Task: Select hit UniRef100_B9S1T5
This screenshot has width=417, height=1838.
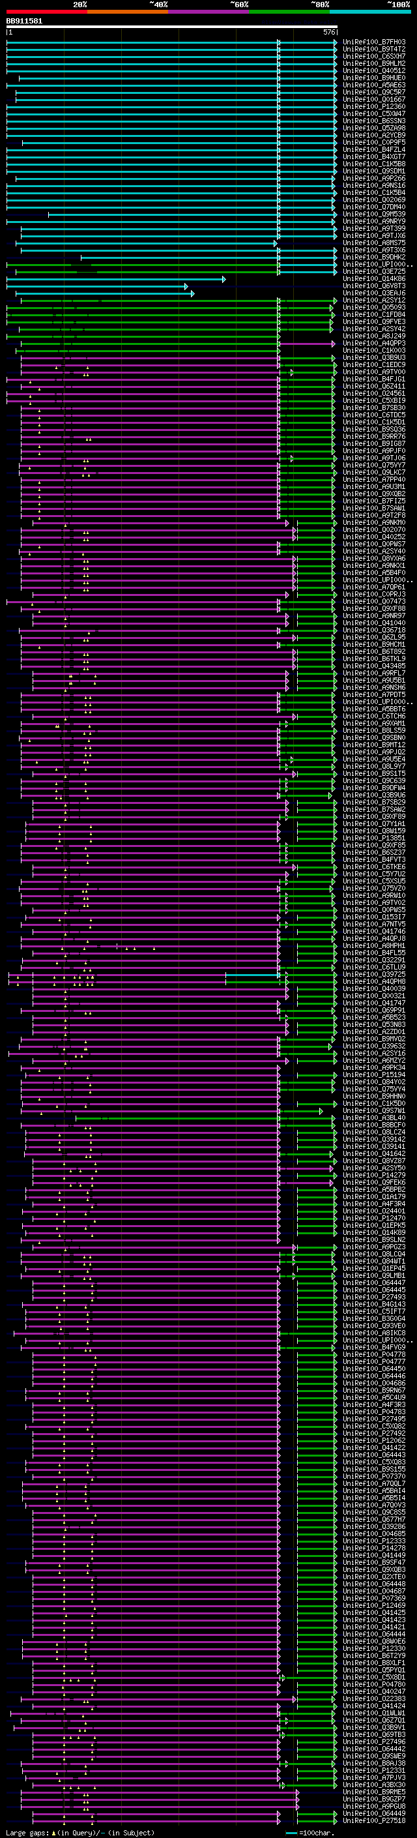Action: click(374, 773)
